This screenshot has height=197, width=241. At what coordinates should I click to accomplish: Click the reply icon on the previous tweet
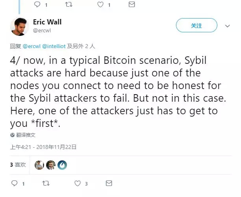37,4
